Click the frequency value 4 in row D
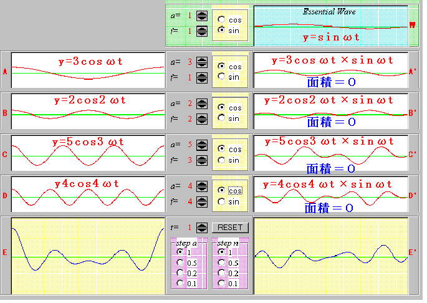This screenshot has height=303, width=427. click(x=190, y=201)
